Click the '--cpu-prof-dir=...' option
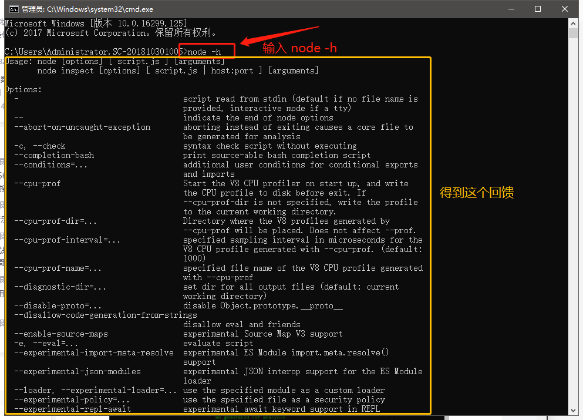Screen dimensions: 583x420 tap(55, 221)
